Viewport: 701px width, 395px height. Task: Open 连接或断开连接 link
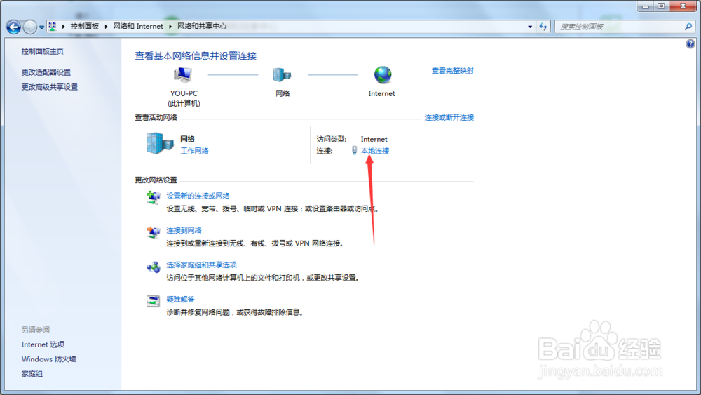pos(449,118)
